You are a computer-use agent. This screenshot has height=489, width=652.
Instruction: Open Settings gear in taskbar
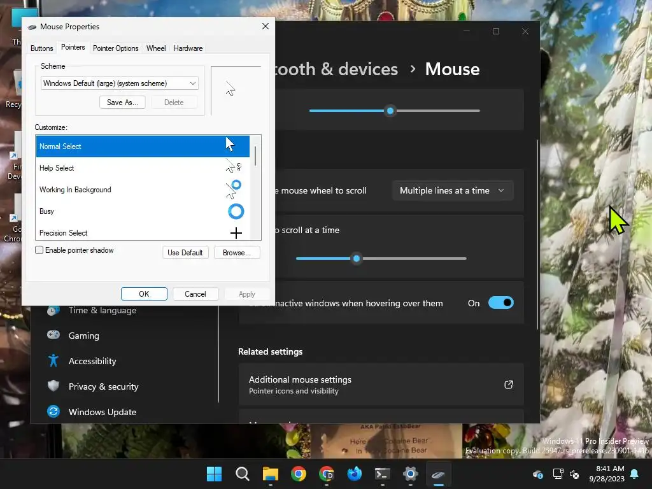(x=411, y=474)
